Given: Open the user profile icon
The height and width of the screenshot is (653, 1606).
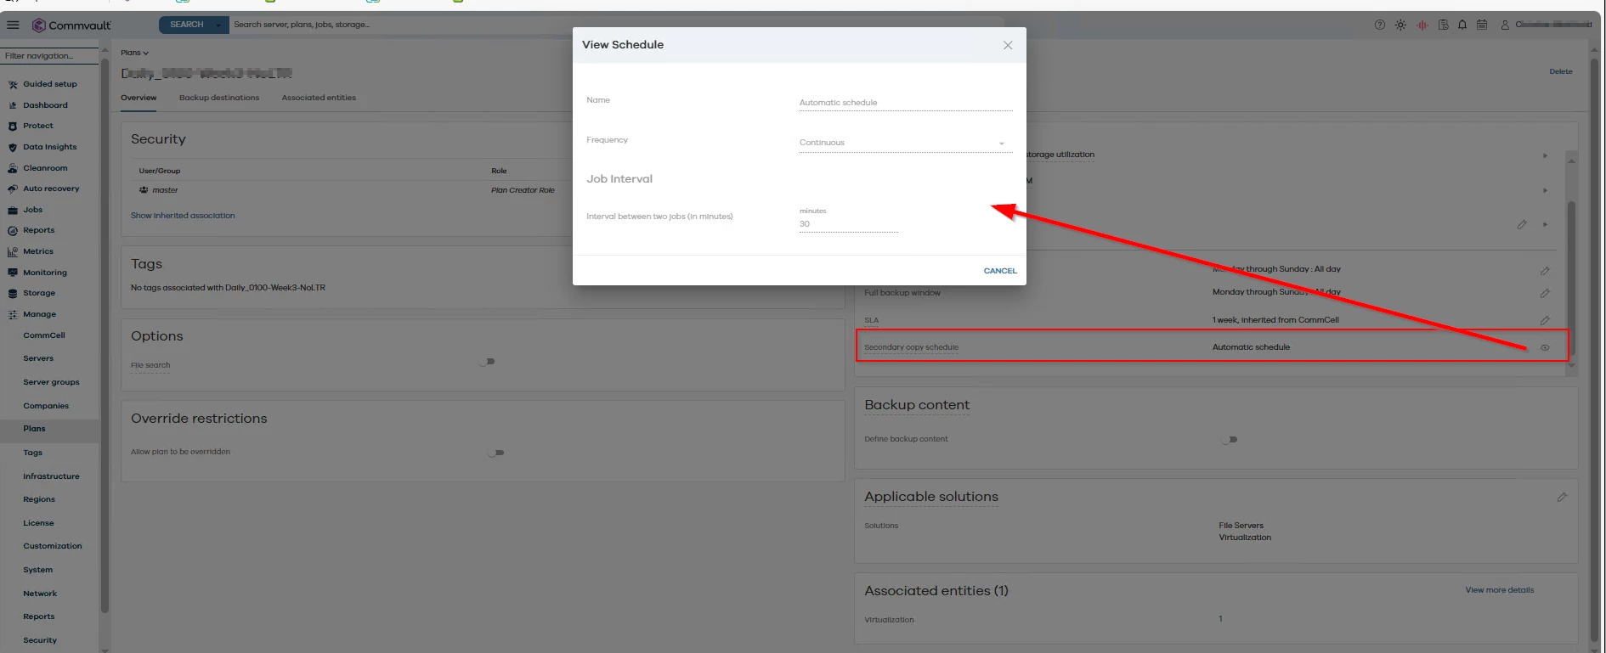Looking at the screenshot, I should [x=1505, y=25].
